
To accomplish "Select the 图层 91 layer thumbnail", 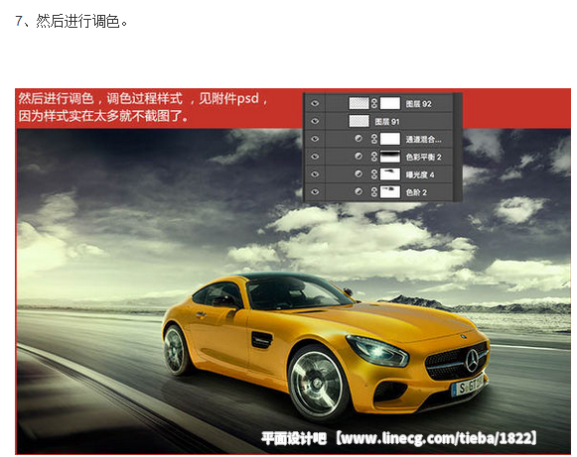I will (359, 121).
